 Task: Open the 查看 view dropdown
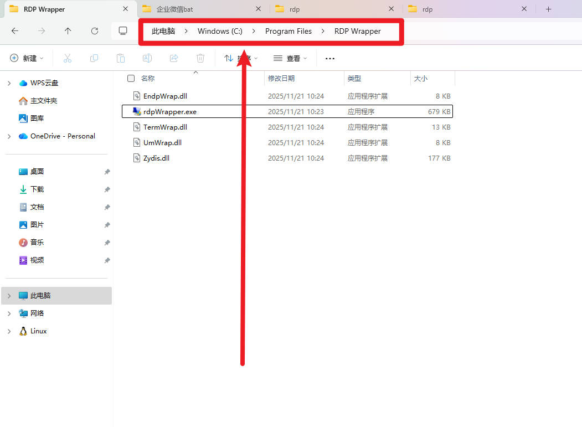click(x=290, y=58)
